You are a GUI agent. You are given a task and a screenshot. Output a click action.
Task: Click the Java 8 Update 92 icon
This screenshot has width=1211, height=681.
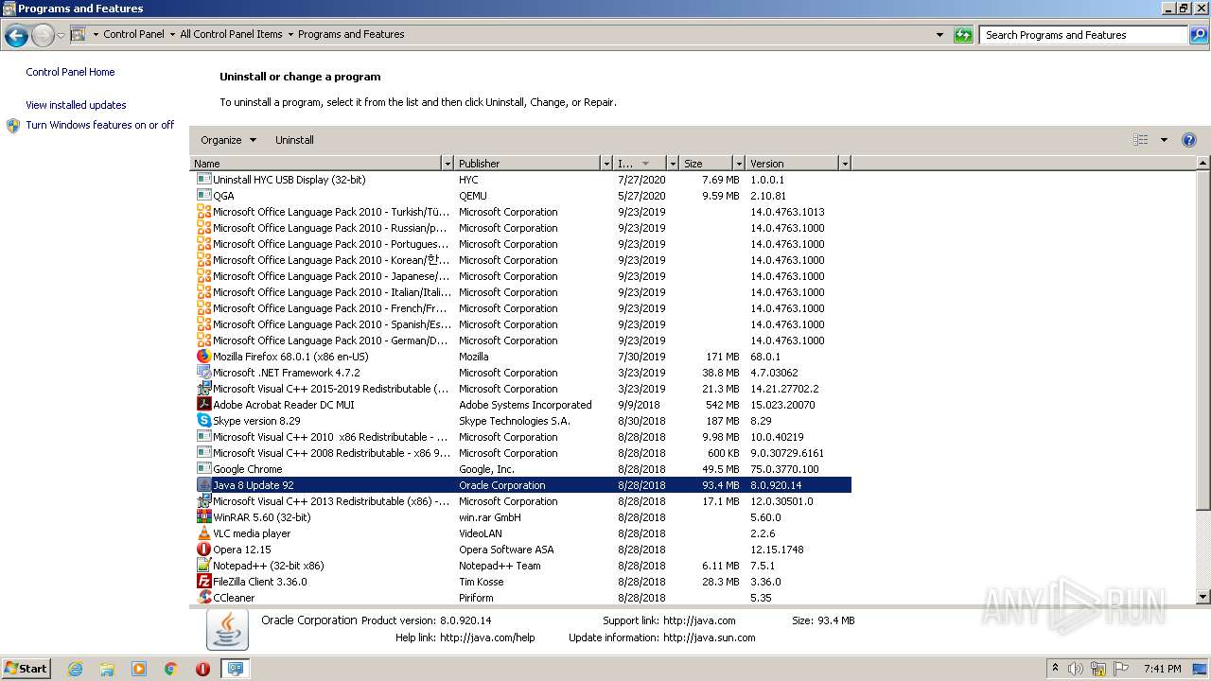(x=203, y=485)
